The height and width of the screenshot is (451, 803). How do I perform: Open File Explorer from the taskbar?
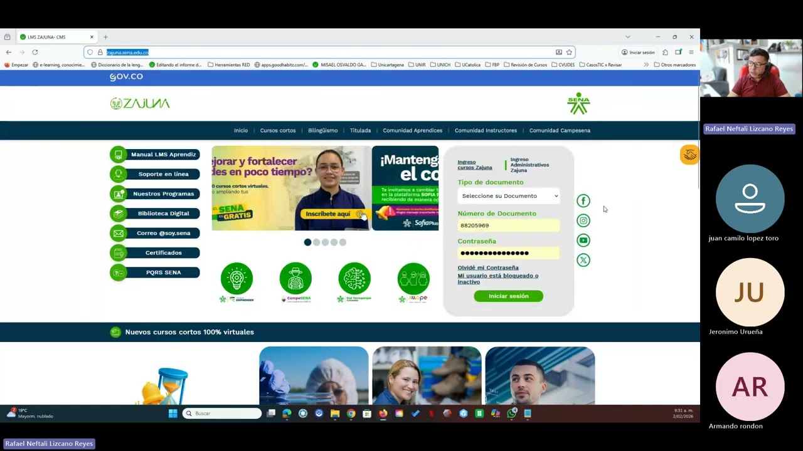click(x=335, y=413)
